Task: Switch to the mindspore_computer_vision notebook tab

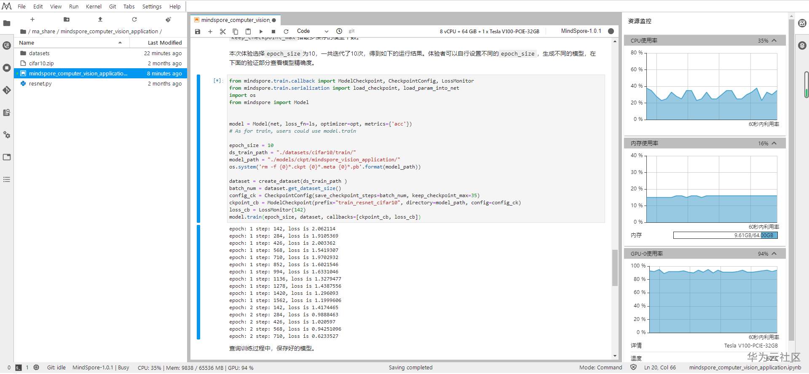Action: [235, 20]
